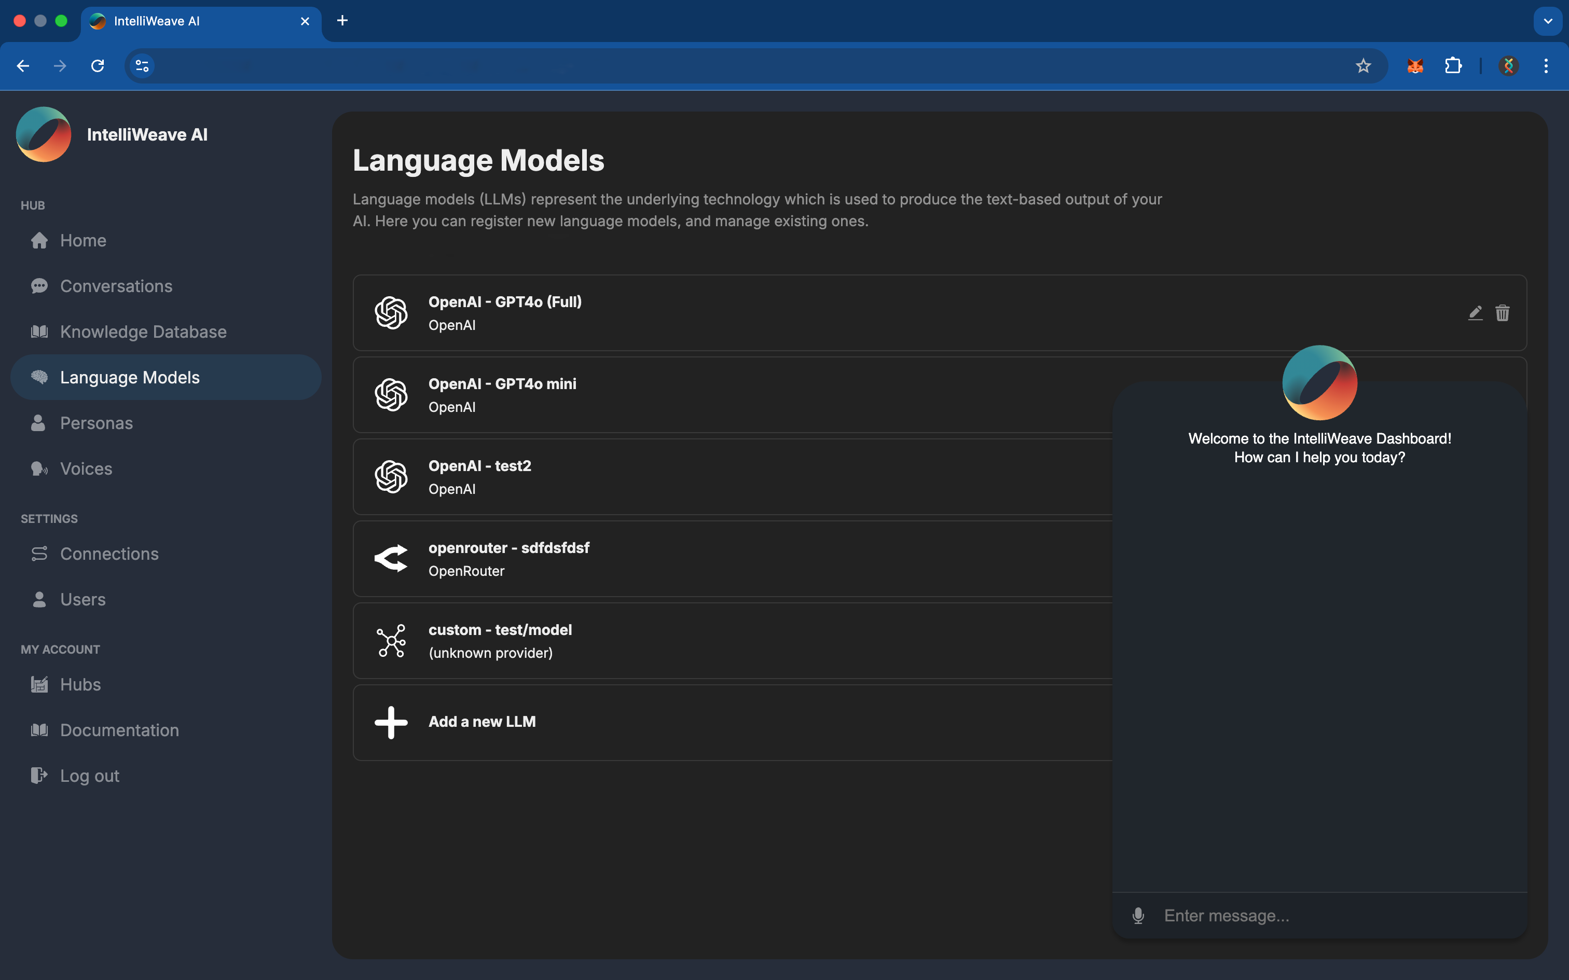Viewport: 1569px width, 980px height.
Task: Click the Home house icon
Action: tap(39, 241)
